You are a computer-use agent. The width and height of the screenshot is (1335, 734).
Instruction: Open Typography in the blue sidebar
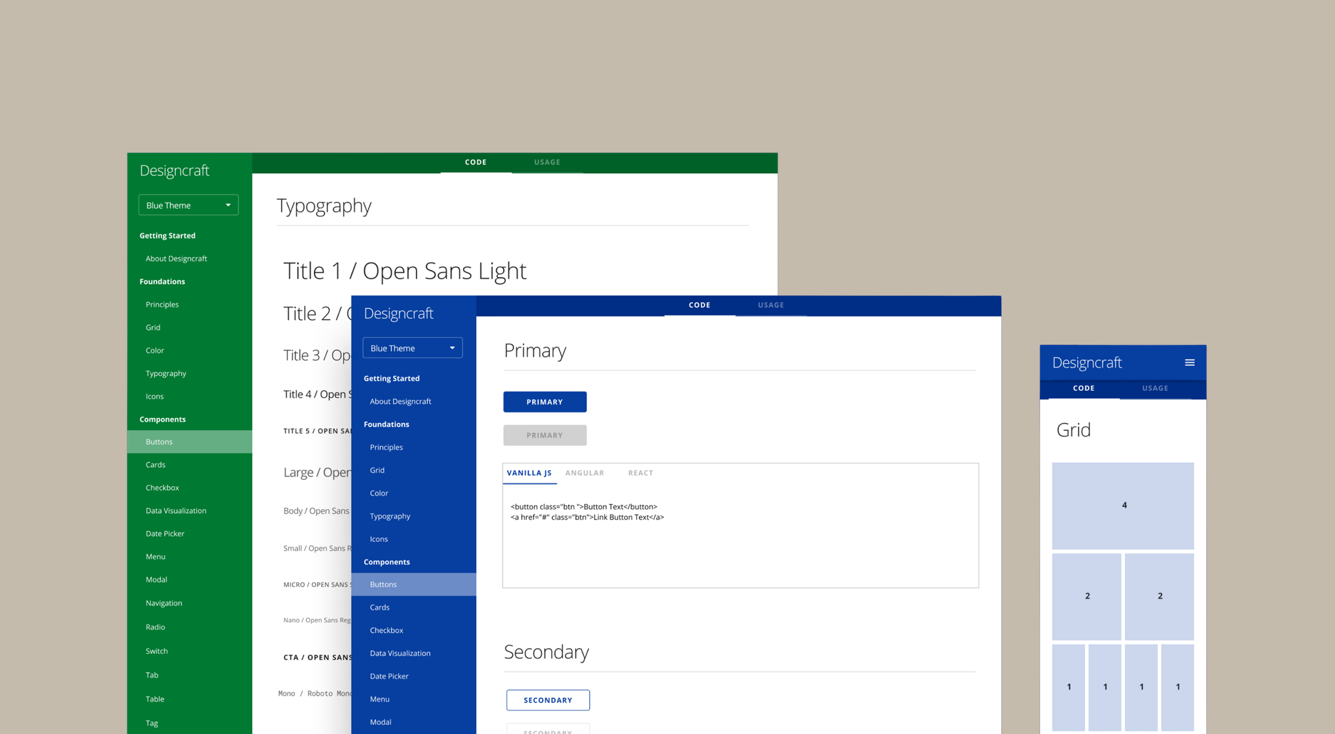coord(390,516)
